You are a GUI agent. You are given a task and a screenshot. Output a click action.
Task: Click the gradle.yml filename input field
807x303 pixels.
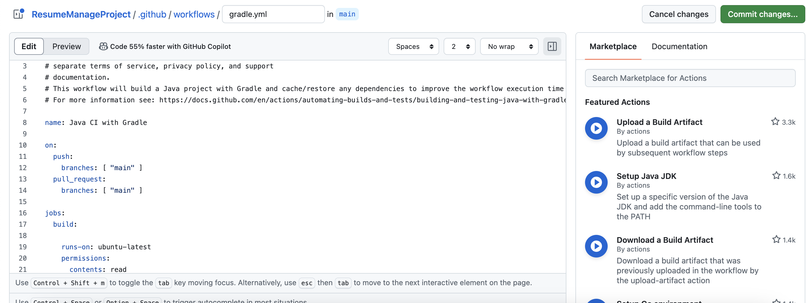coord(273,14)
